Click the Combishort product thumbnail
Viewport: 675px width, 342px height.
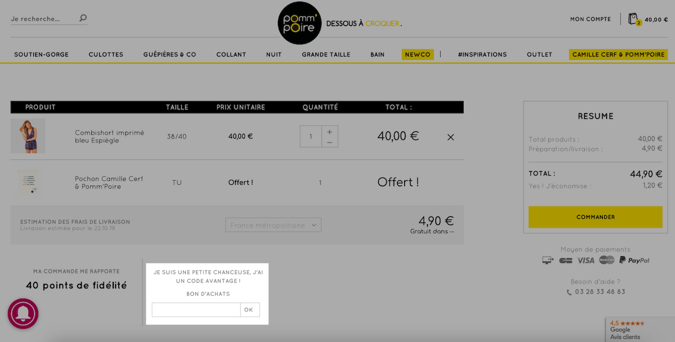[28, 136]
